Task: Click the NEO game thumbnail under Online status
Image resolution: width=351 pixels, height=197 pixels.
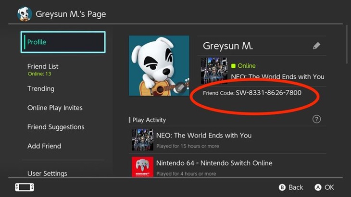Action: pyautogui.click(x=214, y=71)
